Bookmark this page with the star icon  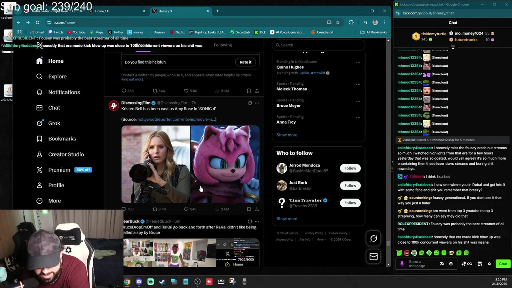(x=338, y=22)
